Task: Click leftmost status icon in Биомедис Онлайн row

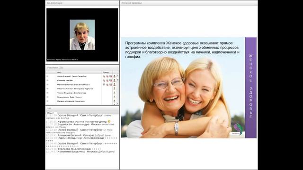Action: (104, 81)
